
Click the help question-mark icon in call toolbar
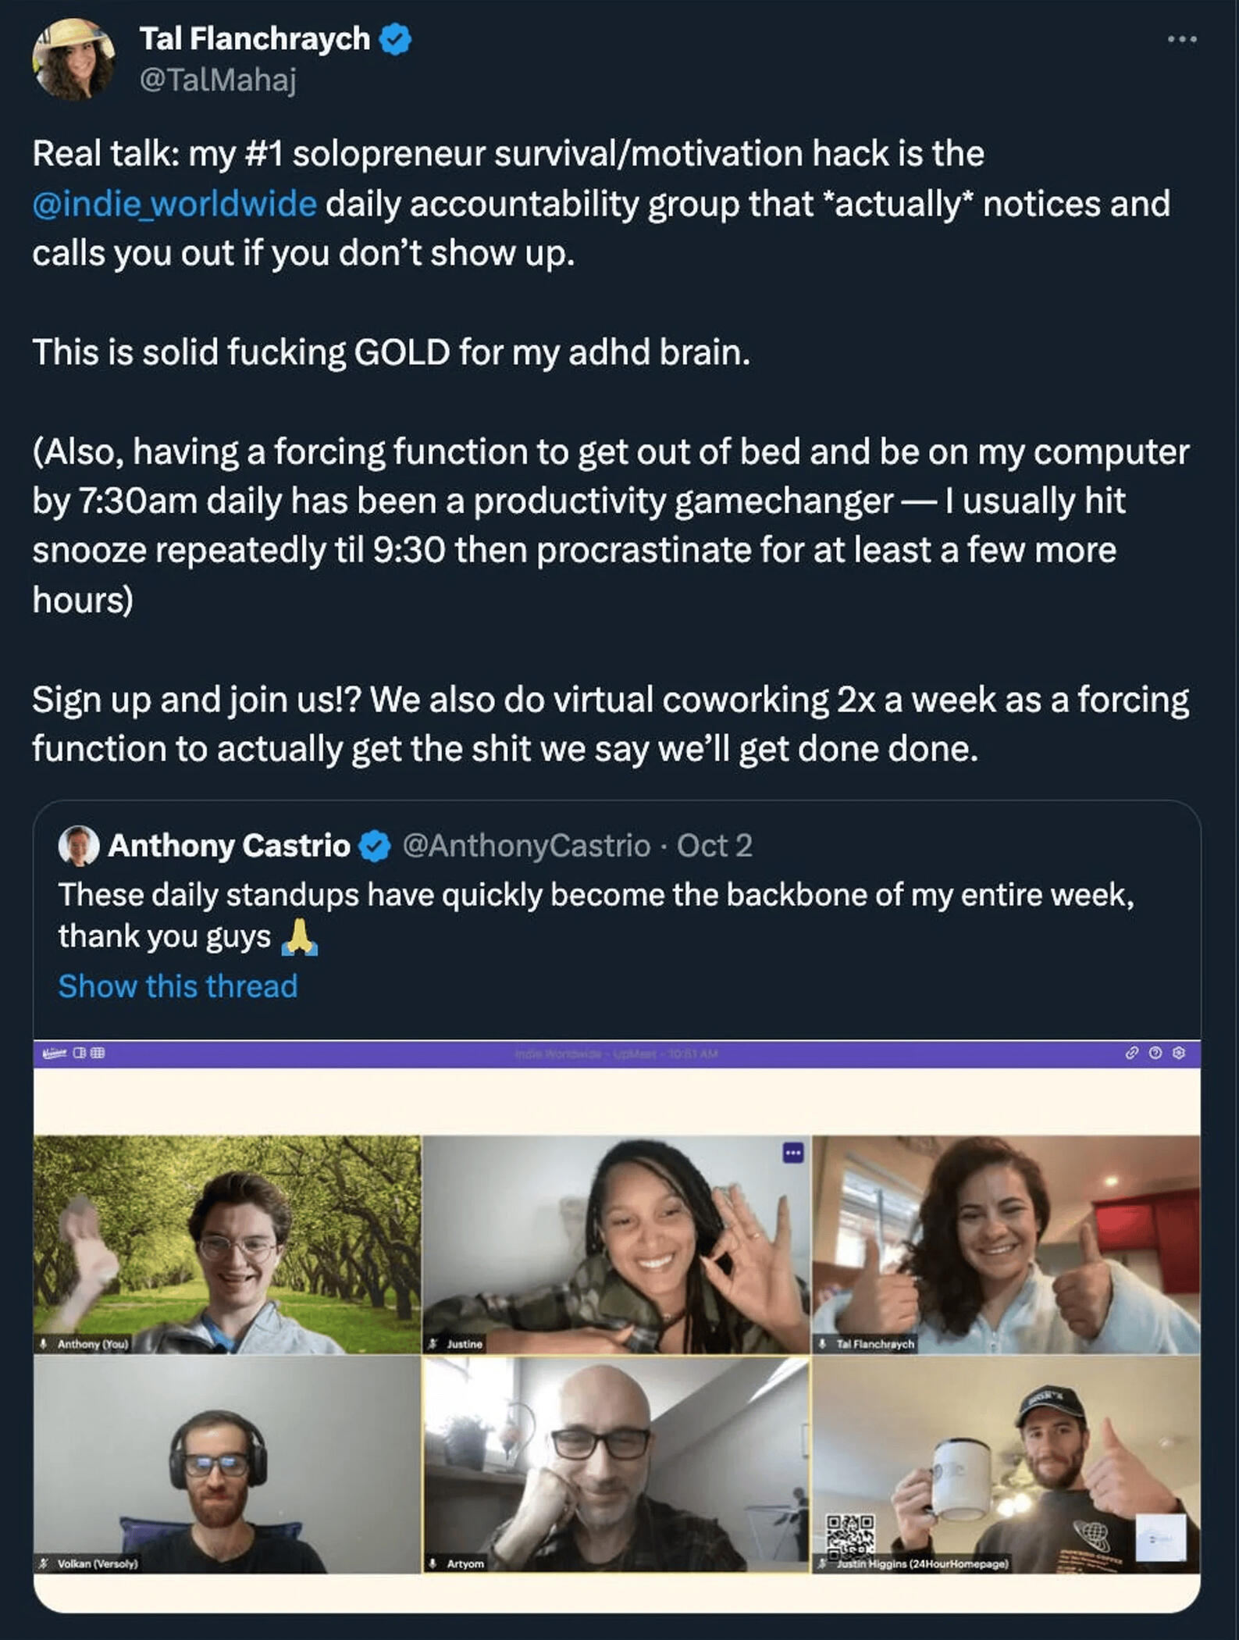click(1155, 1052)
